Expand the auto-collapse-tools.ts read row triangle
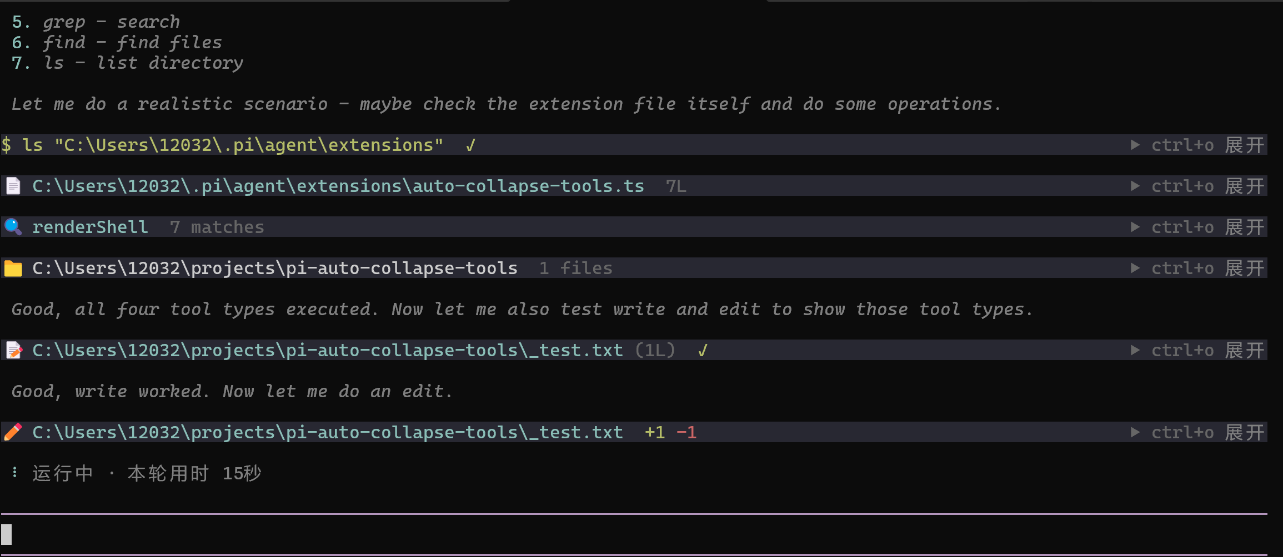 (1135, 186)
